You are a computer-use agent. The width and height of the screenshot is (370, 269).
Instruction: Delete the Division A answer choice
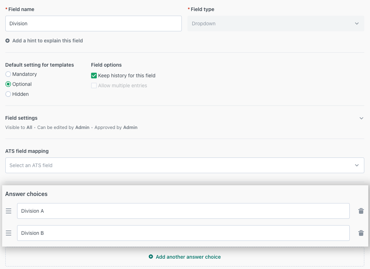pos(361,211)
